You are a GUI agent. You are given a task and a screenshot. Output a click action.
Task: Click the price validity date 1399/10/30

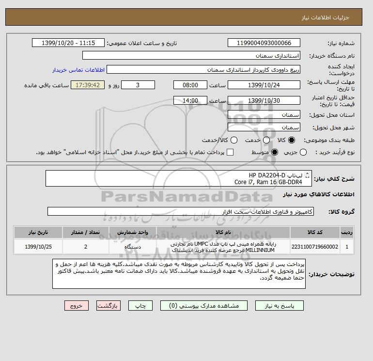(264, 100)
